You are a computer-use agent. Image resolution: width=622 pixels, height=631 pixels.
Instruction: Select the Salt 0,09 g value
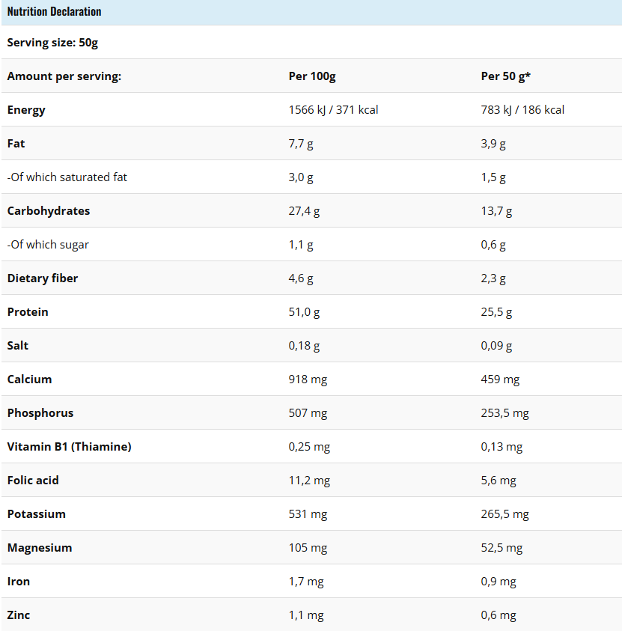(496, 346)
